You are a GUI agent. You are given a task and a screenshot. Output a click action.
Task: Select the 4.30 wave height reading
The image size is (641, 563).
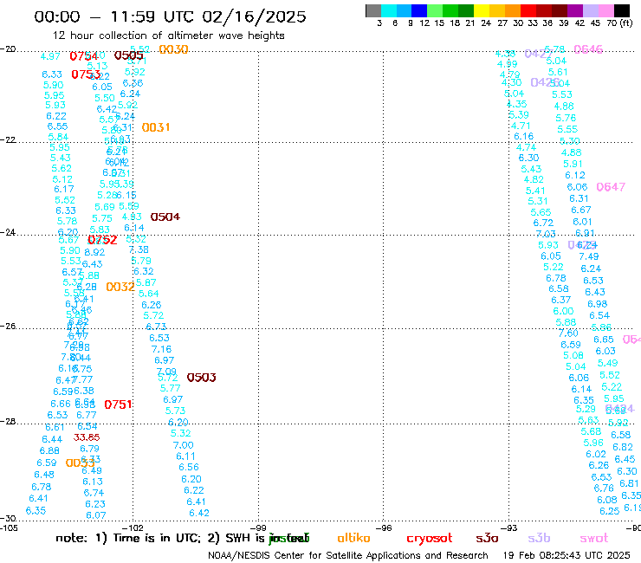pos(511,82)
